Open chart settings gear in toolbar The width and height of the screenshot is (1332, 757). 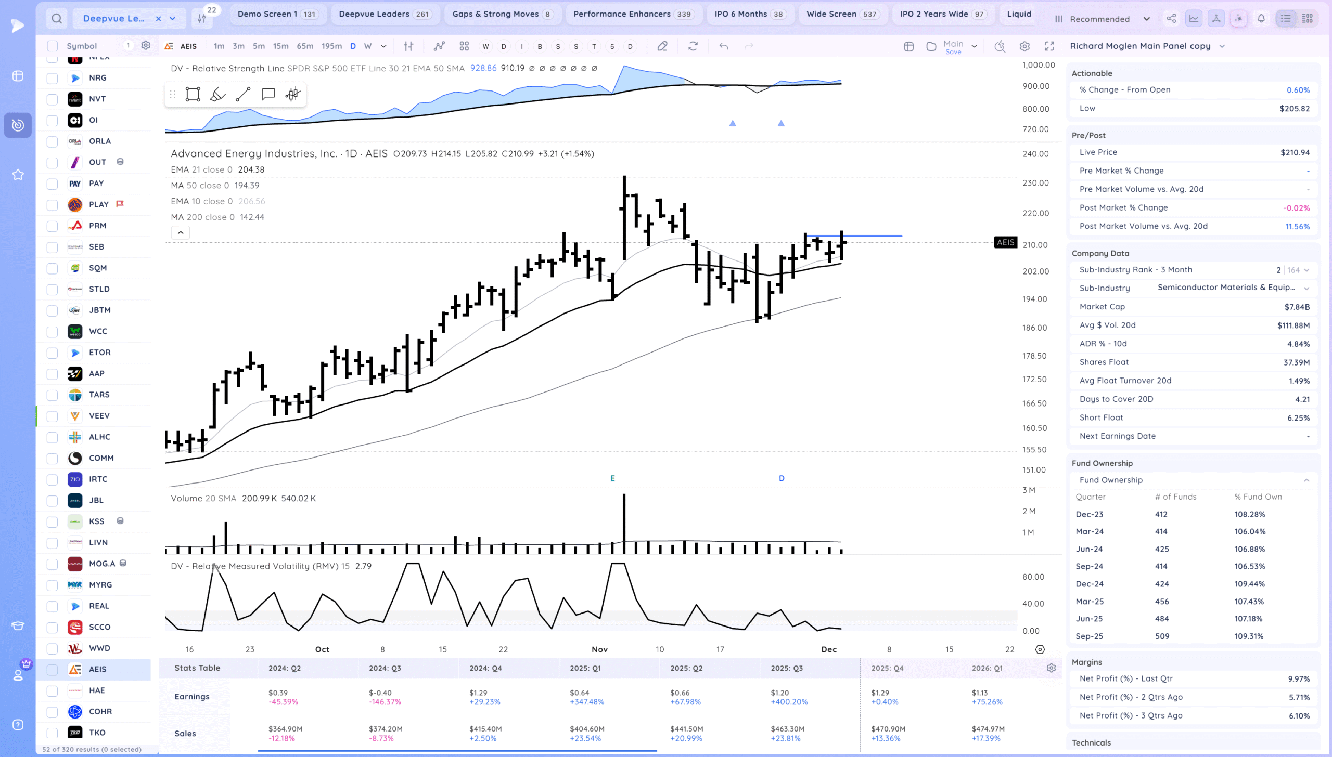1024,46
